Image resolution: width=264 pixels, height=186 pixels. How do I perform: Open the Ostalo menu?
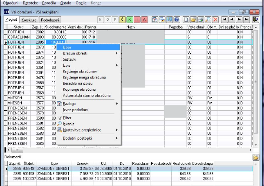point(66,3)
